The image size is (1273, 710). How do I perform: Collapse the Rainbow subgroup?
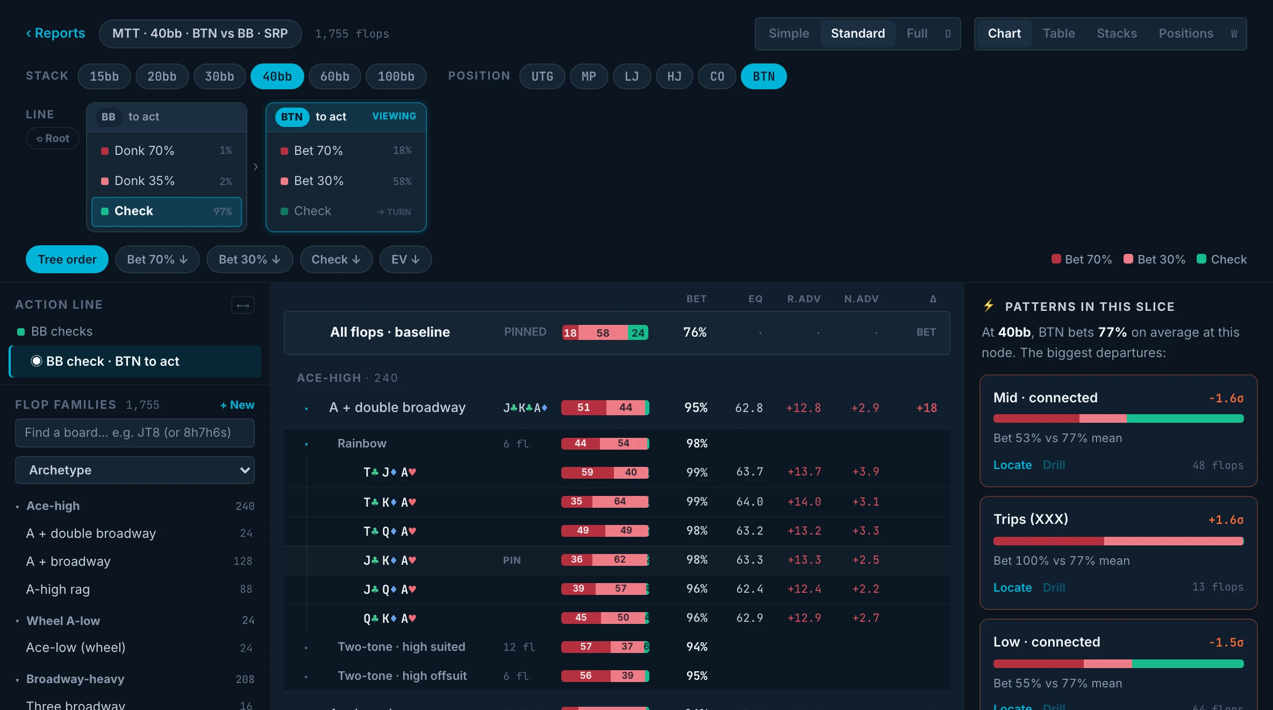pyautogui.click(x=306, y=444)
